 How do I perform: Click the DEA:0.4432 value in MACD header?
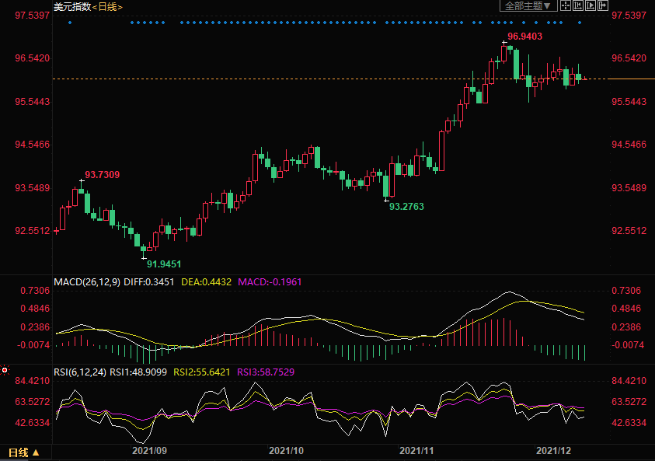pyautogui.click(x=206, y=281)
